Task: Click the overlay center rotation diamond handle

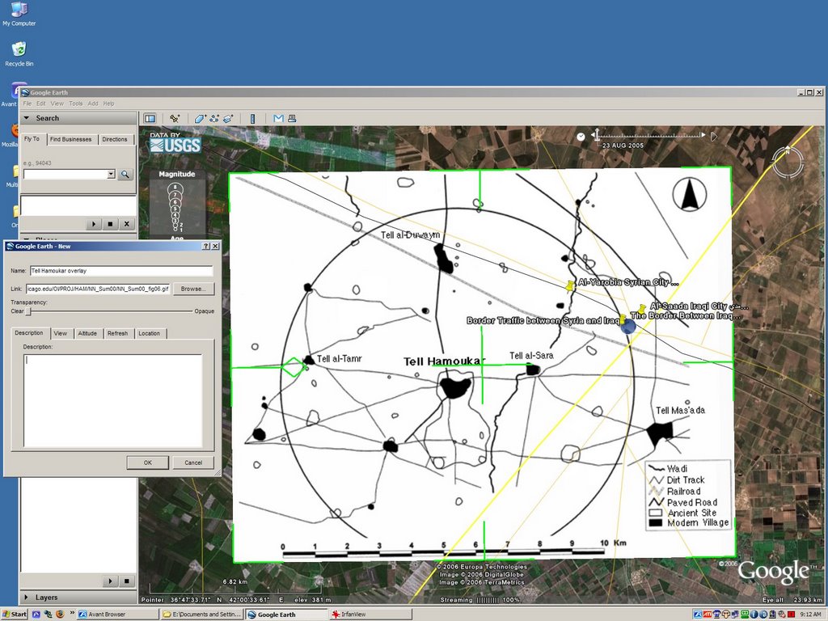Action: point(293,367)
